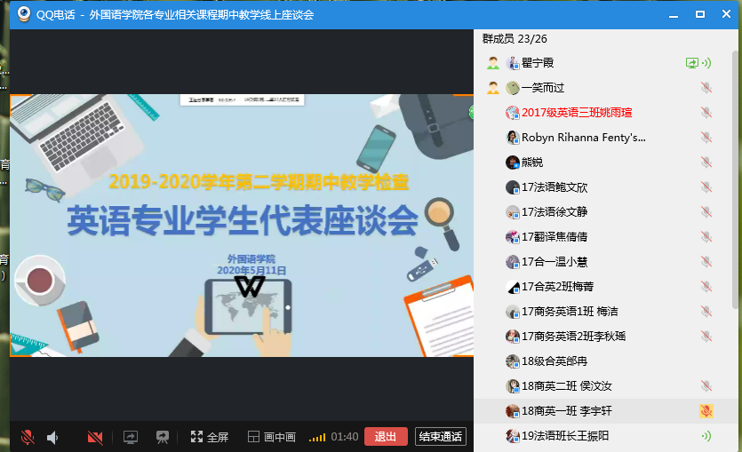Image resolution: width=742 pixels, height=452 pixels.
Task: Click the member list vertical scrollbar
Action: (x=736, y=178)
